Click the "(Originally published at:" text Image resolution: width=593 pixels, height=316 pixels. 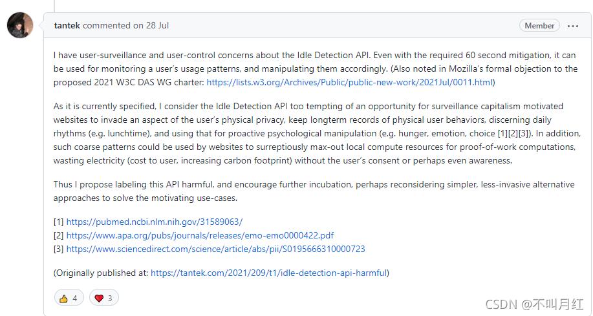101,273
